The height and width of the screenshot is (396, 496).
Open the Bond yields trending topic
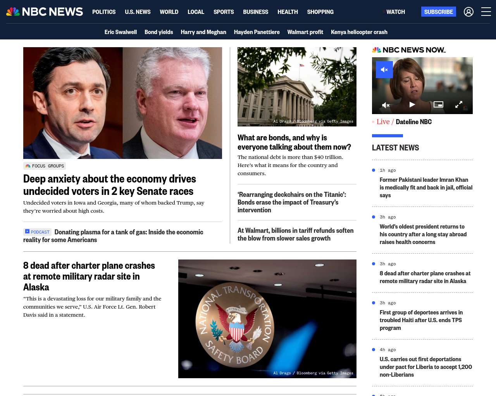158,32
